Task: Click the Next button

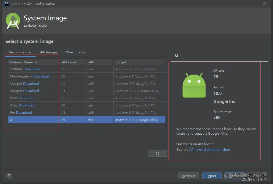Action: click(x=212, y=176)
